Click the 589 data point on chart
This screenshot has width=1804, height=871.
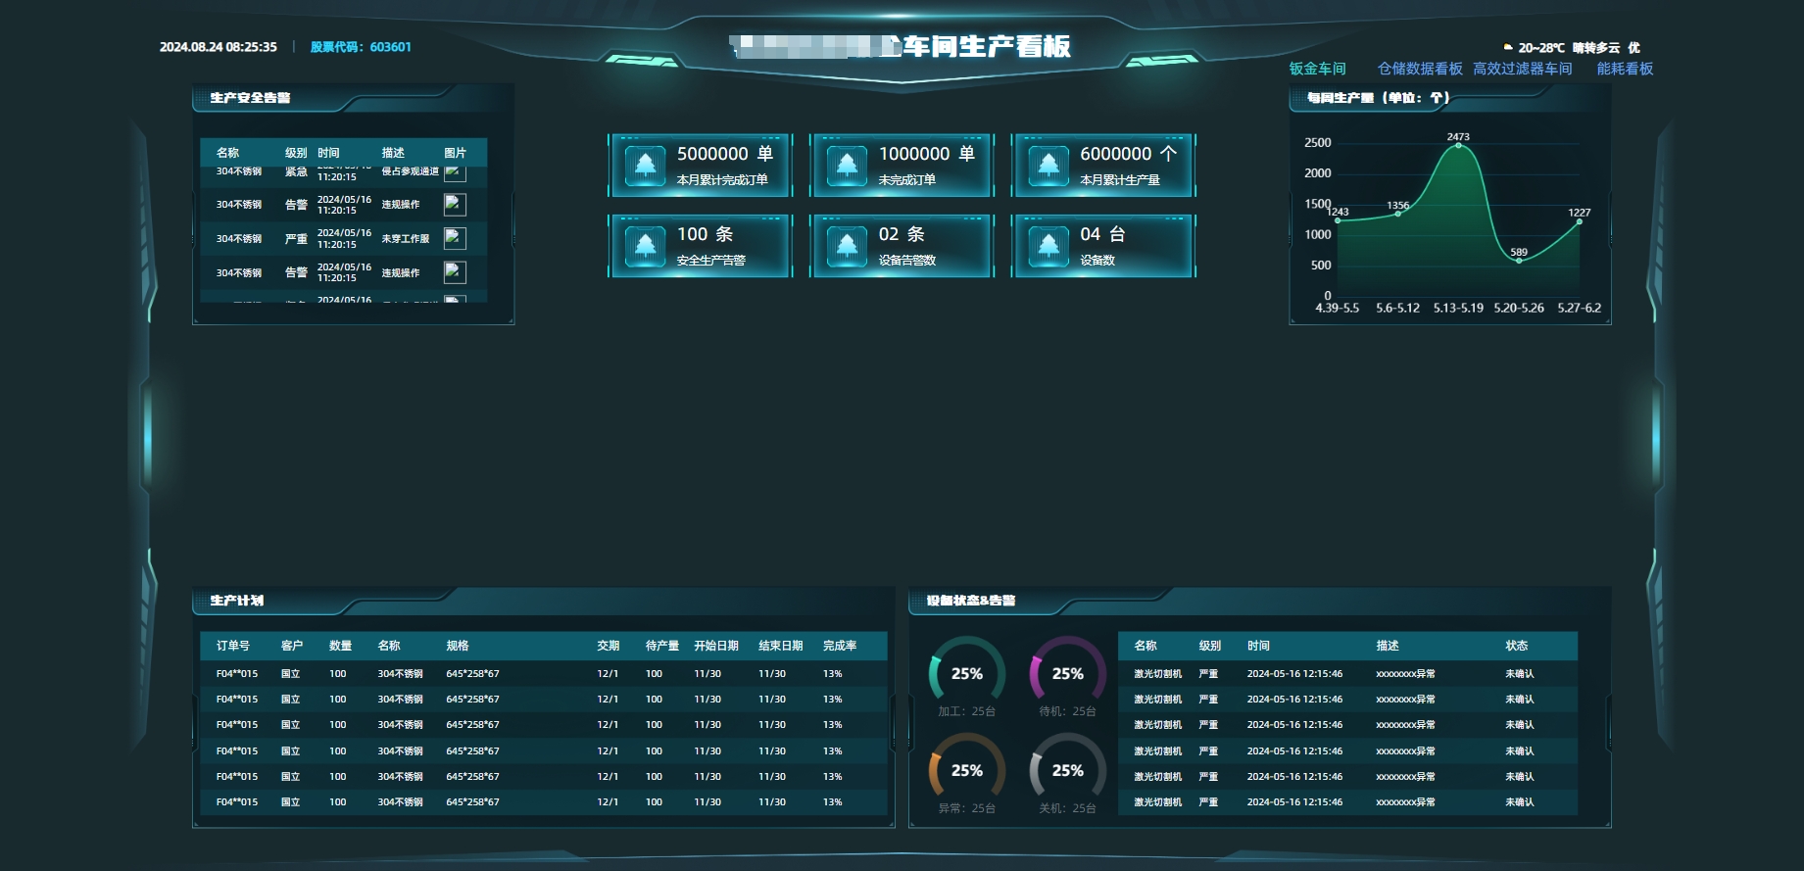pos(1519,261)
